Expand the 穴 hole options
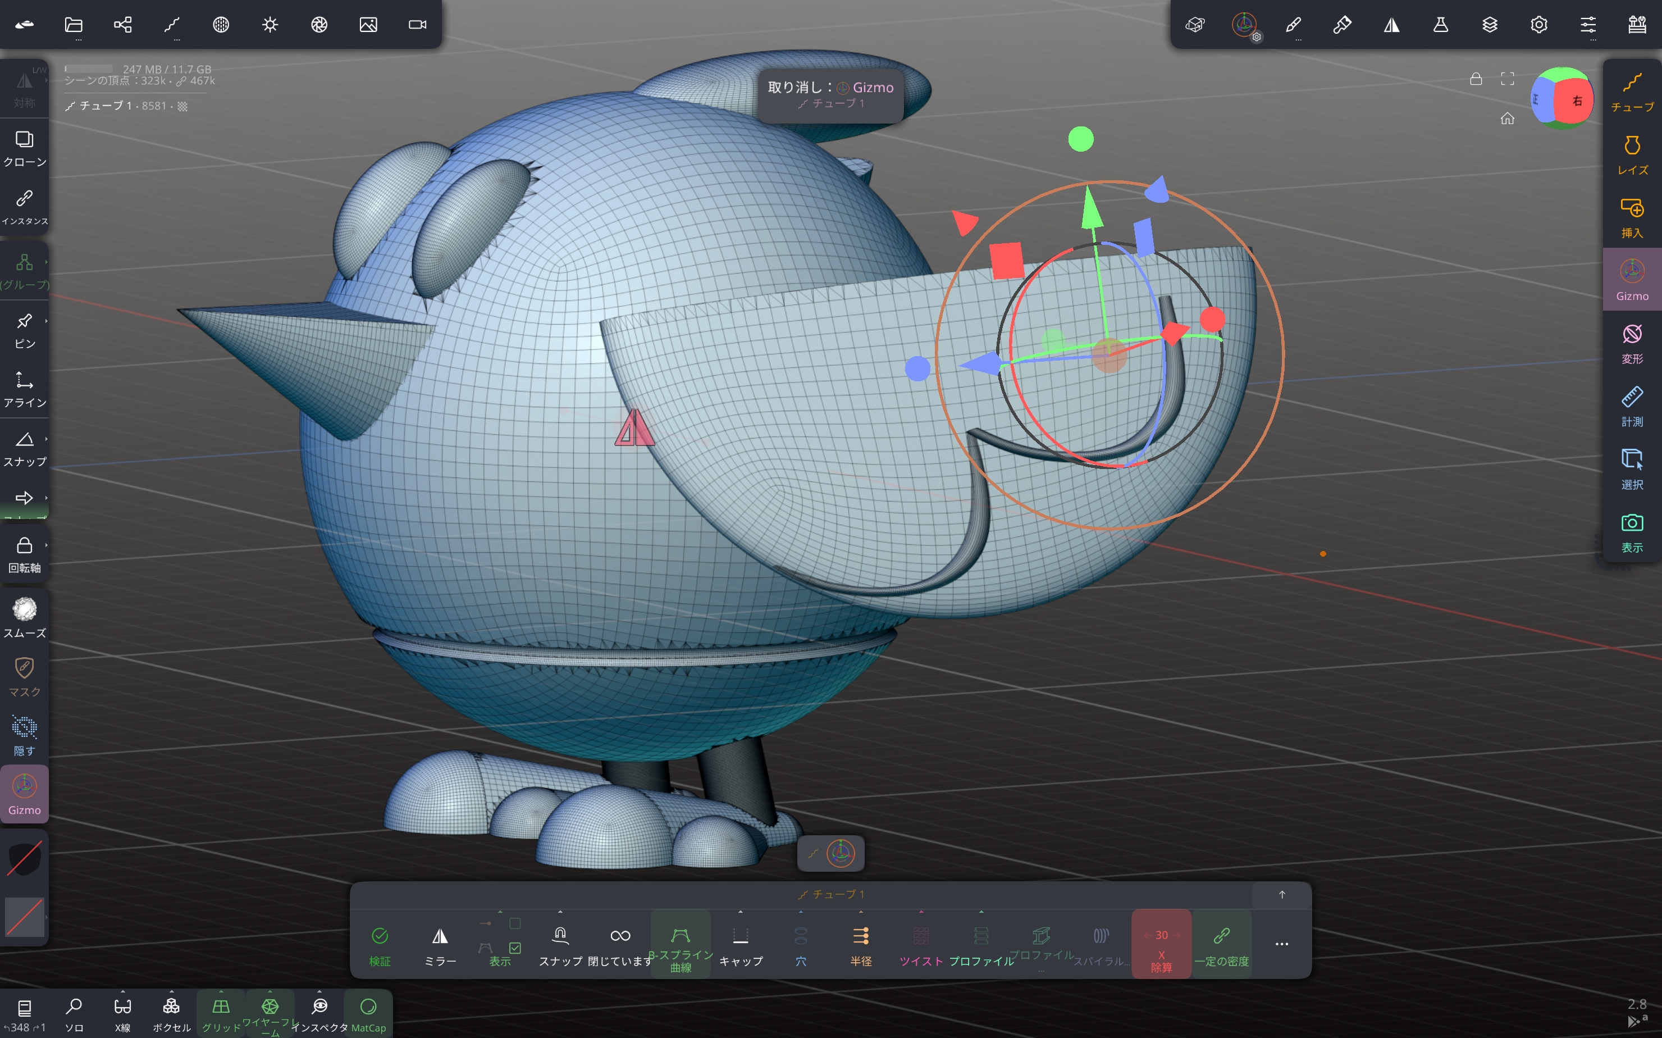 click(801, 945)
